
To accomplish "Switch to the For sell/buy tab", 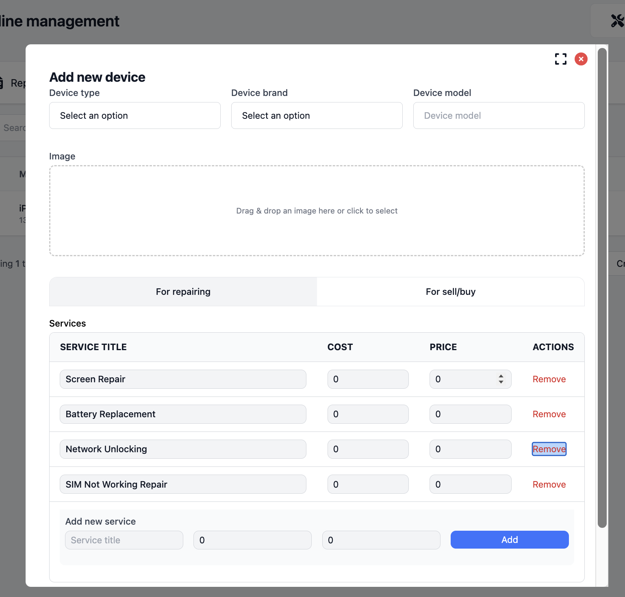I will tap(450, 292).
